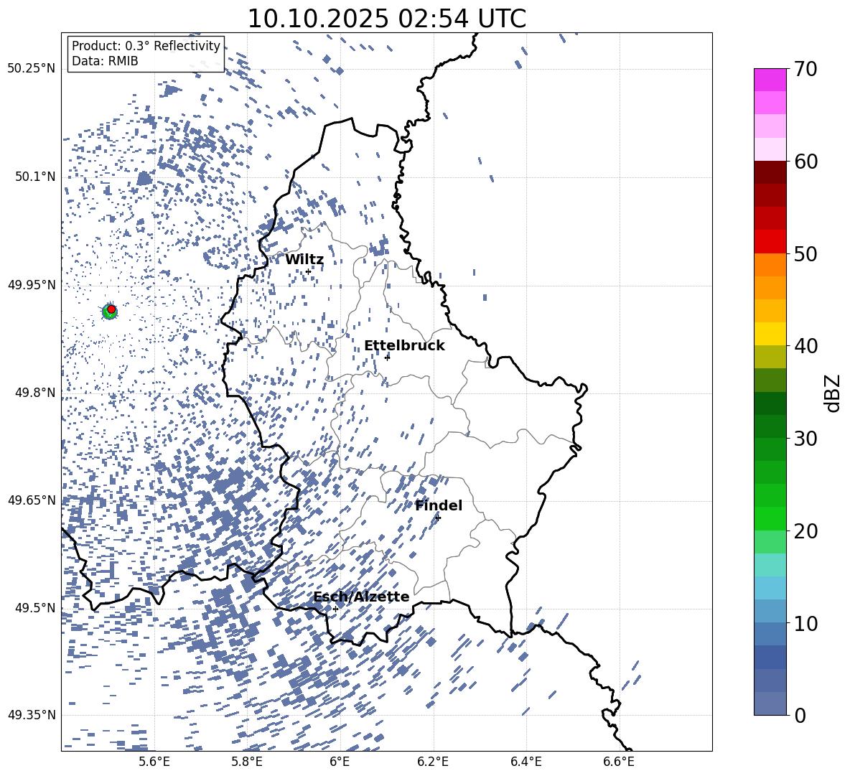Click the 'Wiltz' city label
This screenshot has width=850, height=776.
click(304, 259)
